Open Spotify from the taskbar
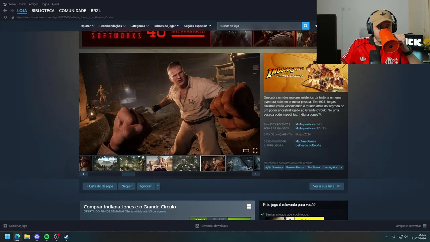 47,237
